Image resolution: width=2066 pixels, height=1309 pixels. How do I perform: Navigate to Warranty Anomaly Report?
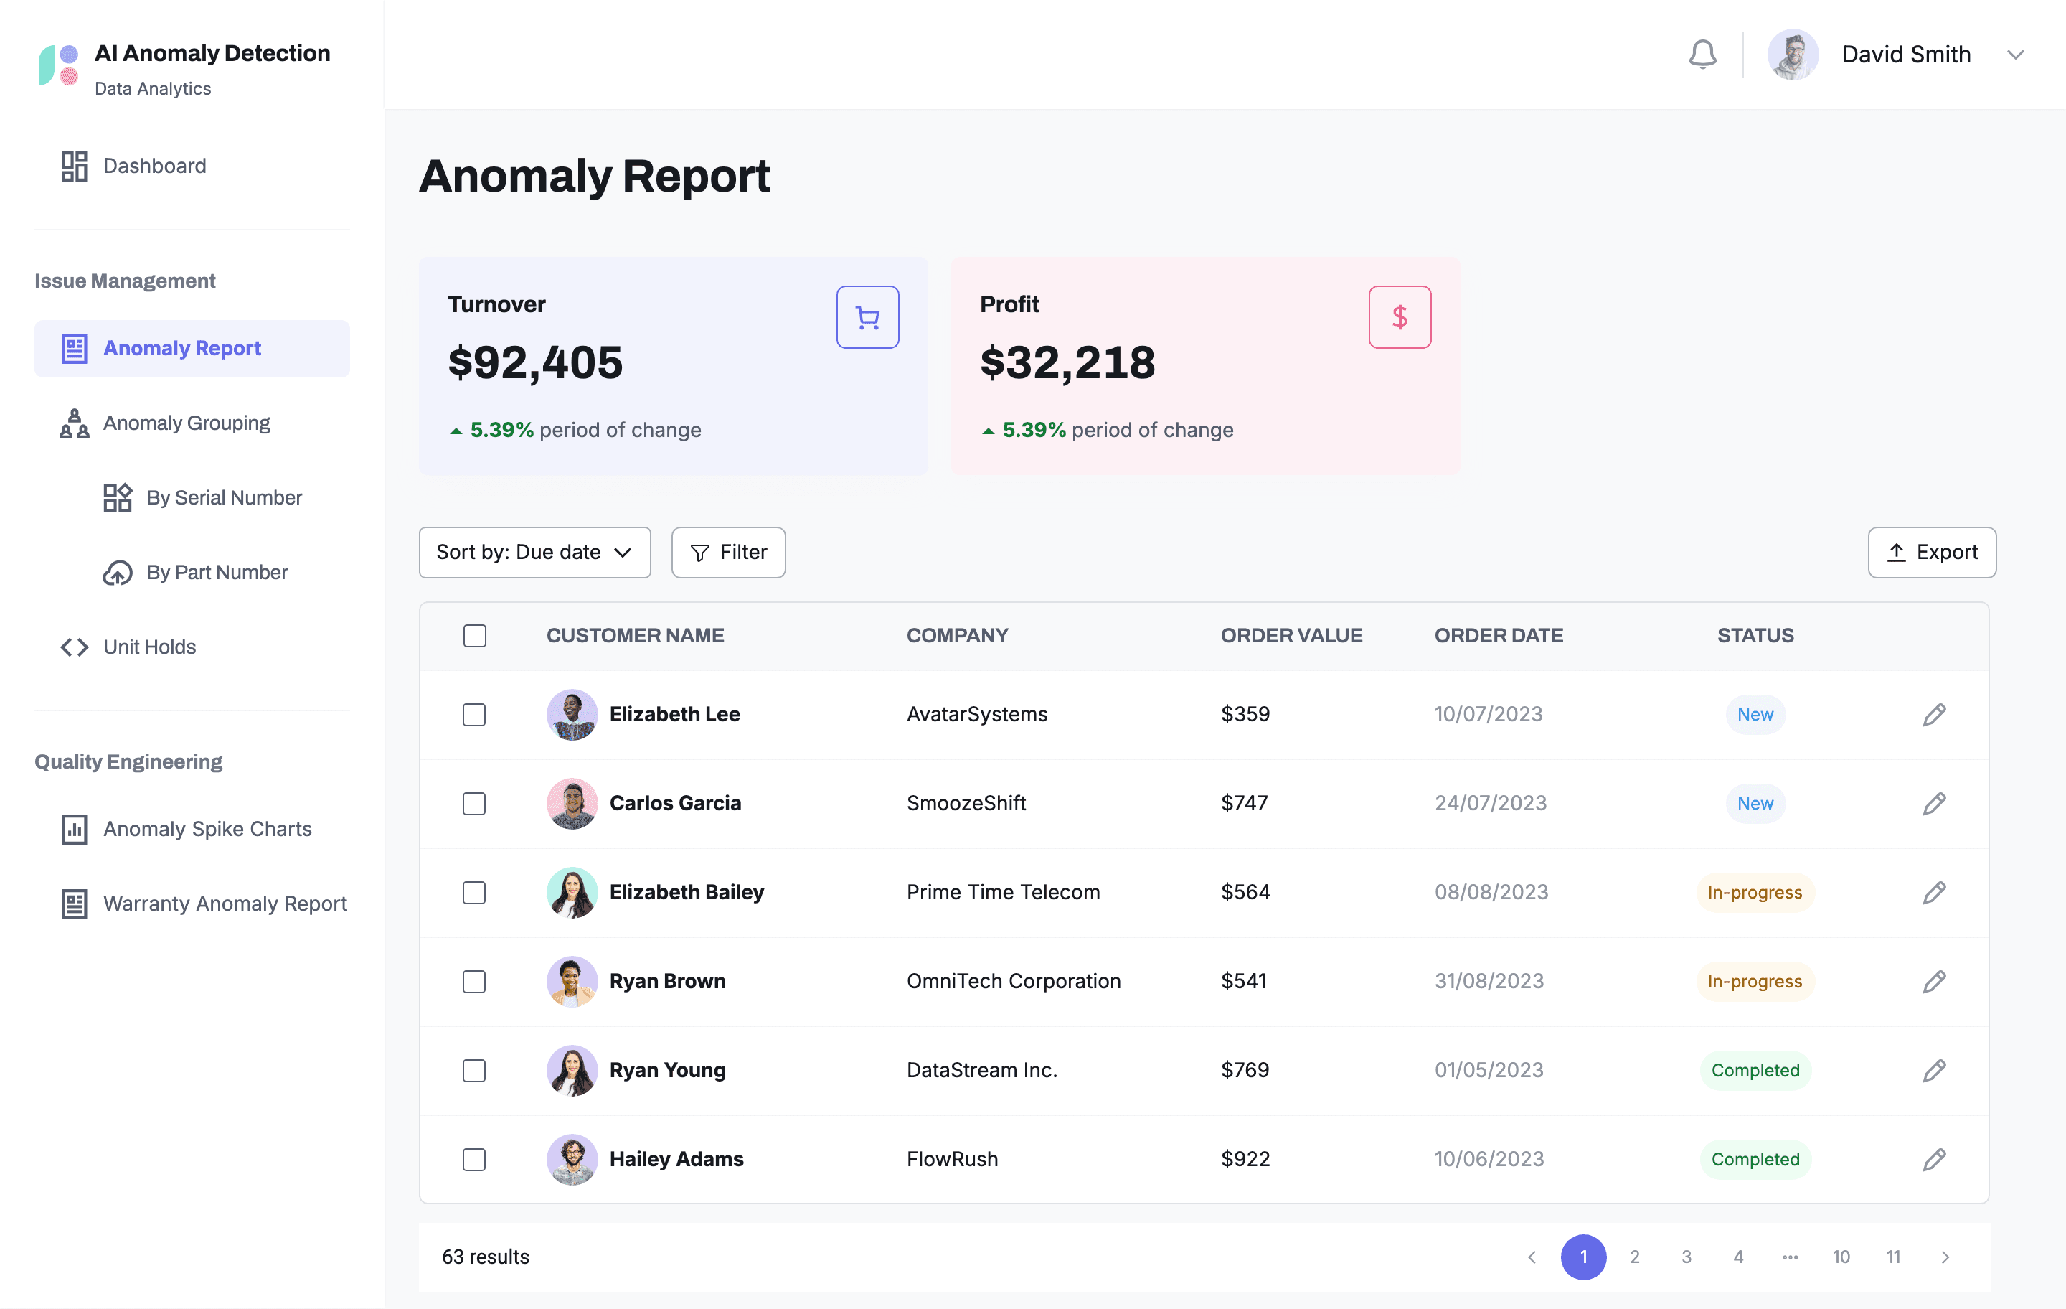click(x=224, y=903)
